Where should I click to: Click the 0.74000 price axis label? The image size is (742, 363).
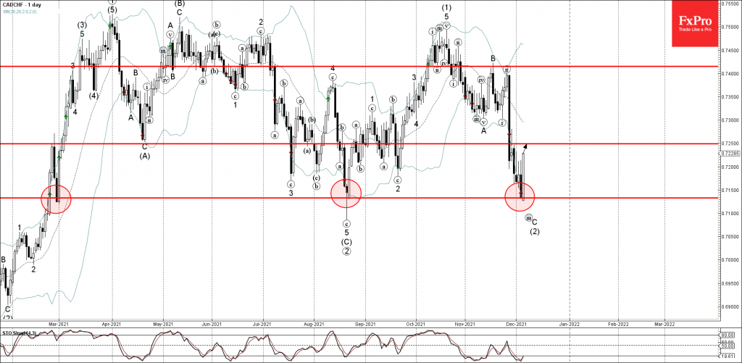[x=730, y=73]
